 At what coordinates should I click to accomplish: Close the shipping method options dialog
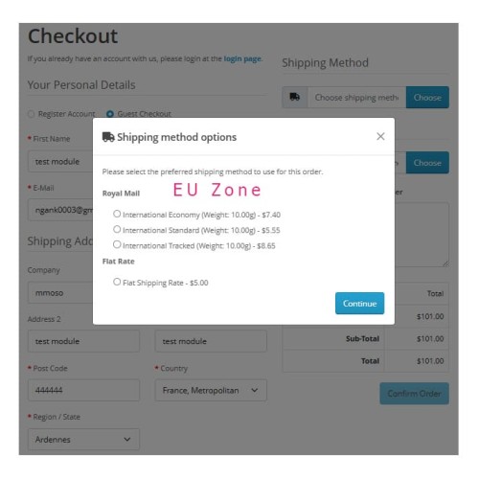tap(380, 137)
